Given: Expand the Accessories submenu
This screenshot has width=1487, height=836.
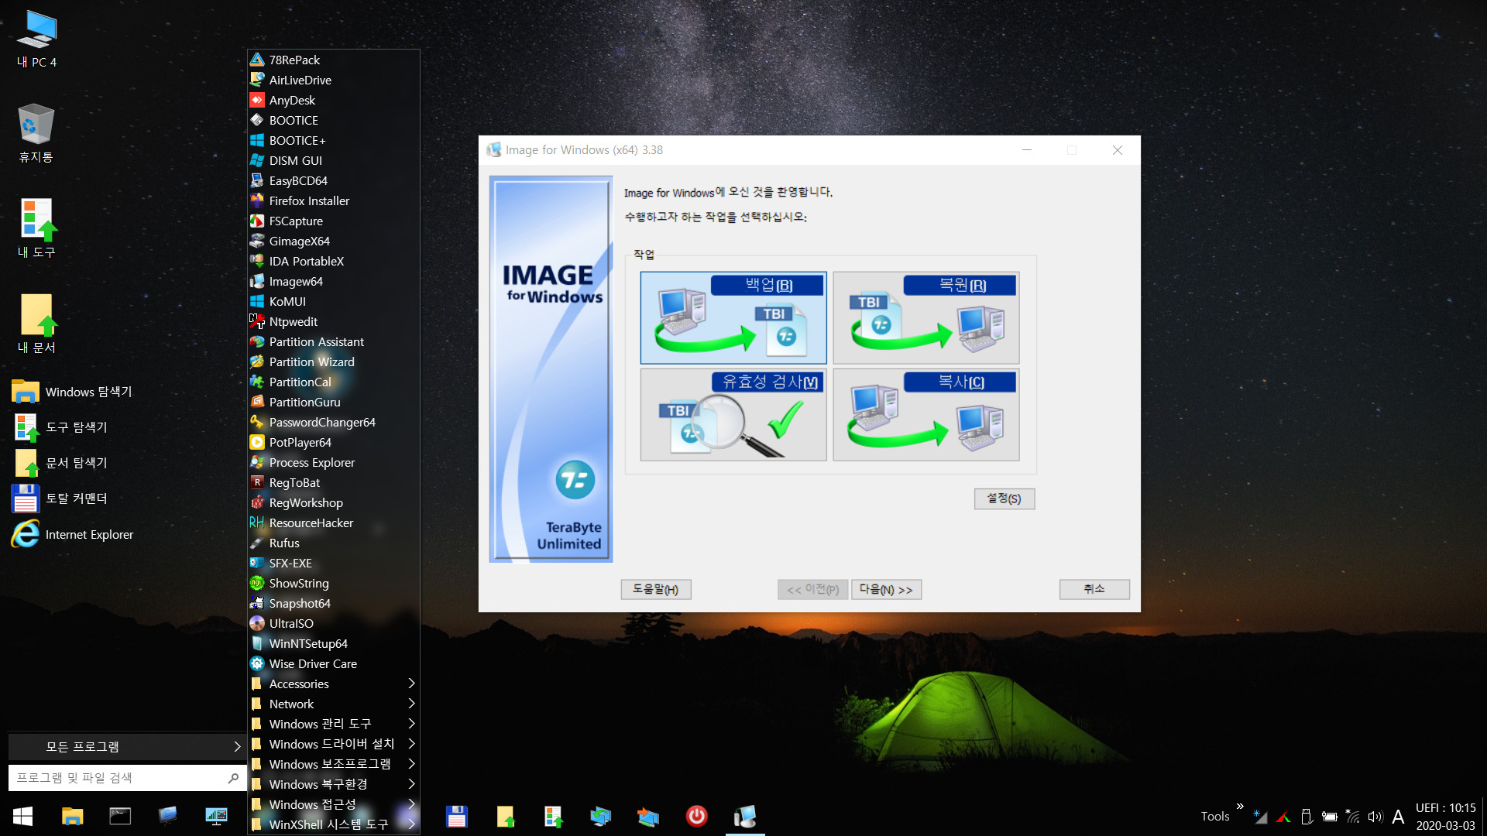Looking at the screenshot, I should (334, 684).
